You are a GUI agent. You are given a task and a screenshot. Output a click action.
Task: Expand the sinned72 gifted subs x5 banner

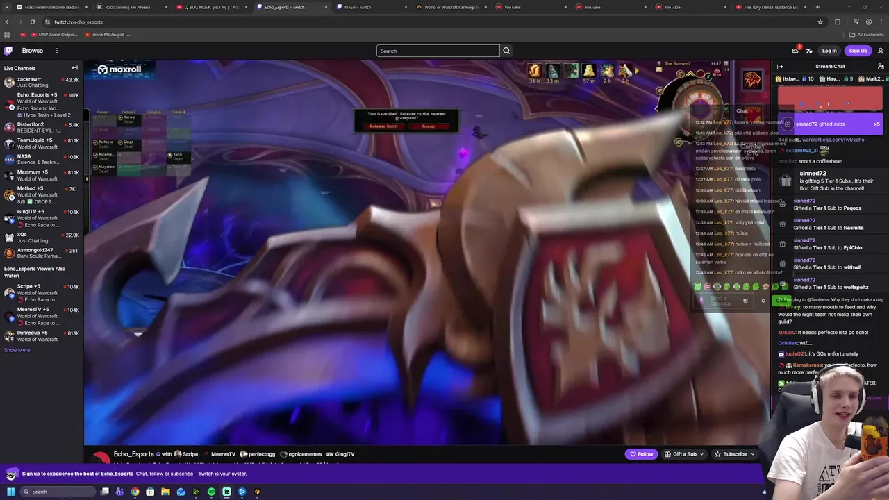point(831,124)
